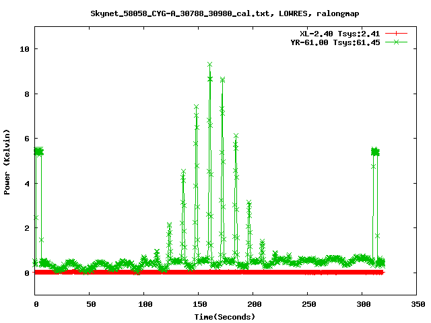Viewport: 431px width, 323px height.
Task: Click the y-axis tick label 2
Action: (x=27, y=228)
